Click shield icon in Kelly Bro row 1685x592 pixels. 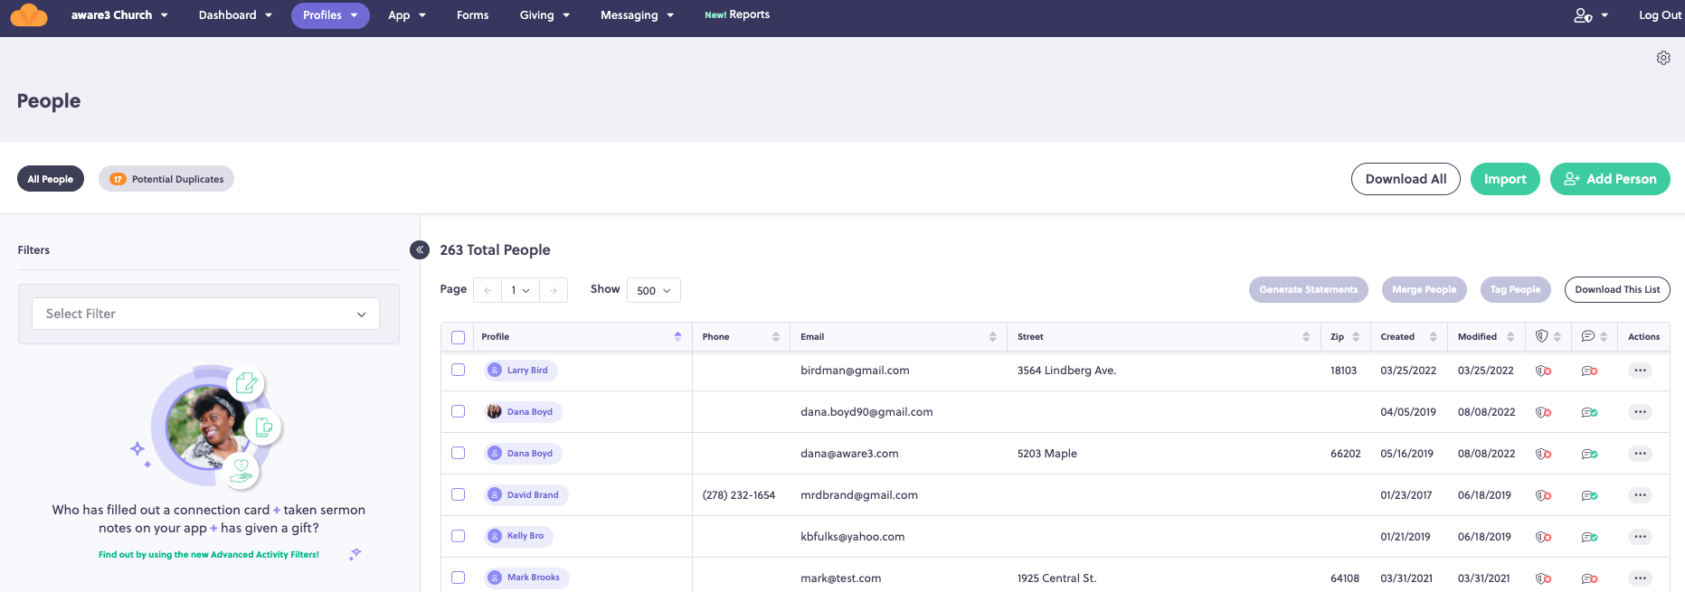[x=1544, y=537]
